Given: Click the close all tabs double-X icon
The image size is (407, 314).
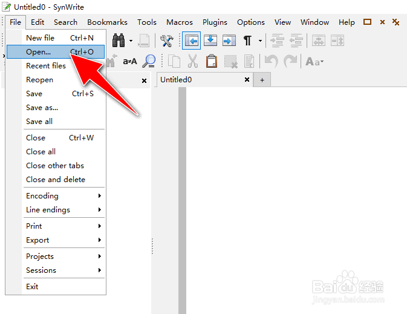Looking at the screenshot, I should pos(396,22).
